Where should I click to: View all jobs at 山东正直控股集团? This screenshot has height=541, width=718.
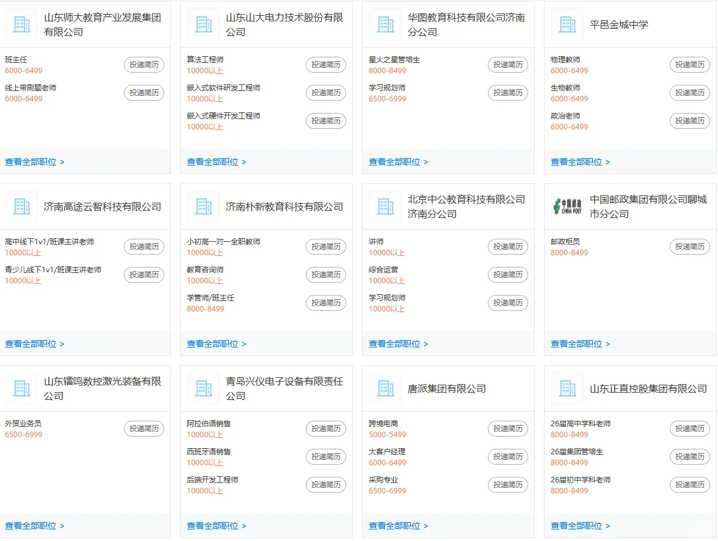click(x=580, y=525)
